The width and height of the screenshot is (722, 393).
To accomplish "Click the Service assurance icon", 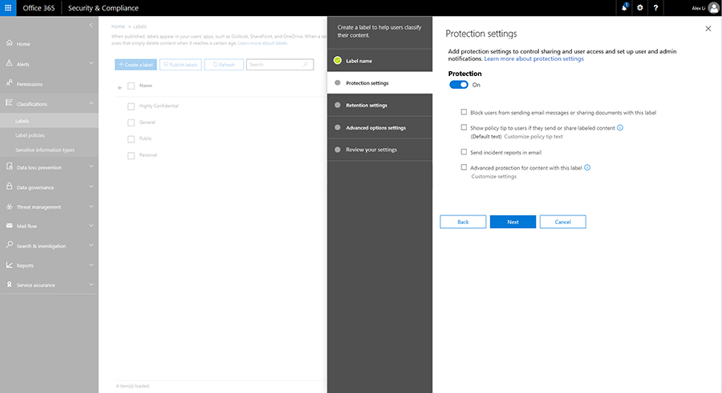I will [x=9, y=284].
